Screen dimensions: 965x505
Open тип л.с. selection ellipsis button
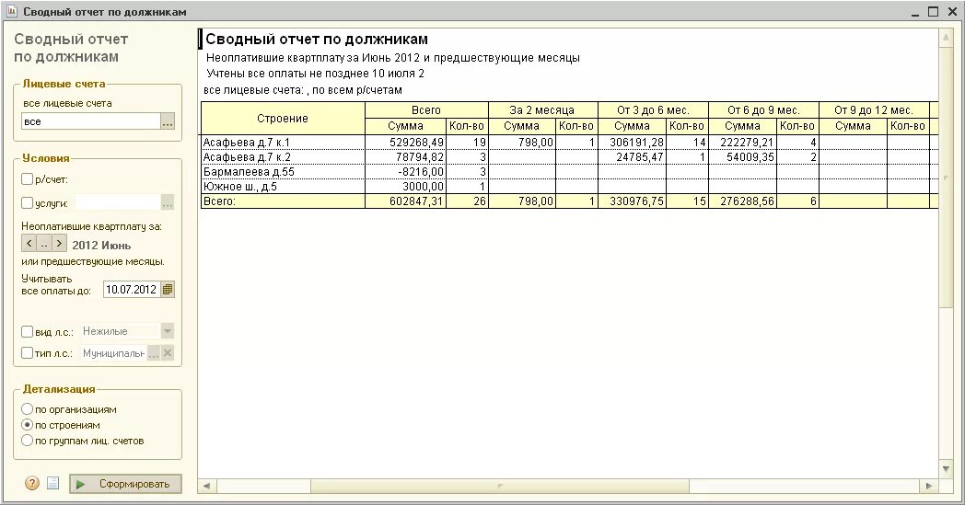(154, 353)
